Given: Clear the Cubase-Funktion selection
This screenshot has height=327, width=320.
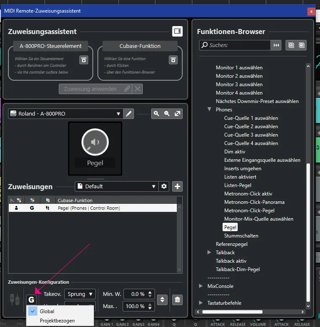Looking at the screenshot, I should pyautogui.click(x=173, y=60).
